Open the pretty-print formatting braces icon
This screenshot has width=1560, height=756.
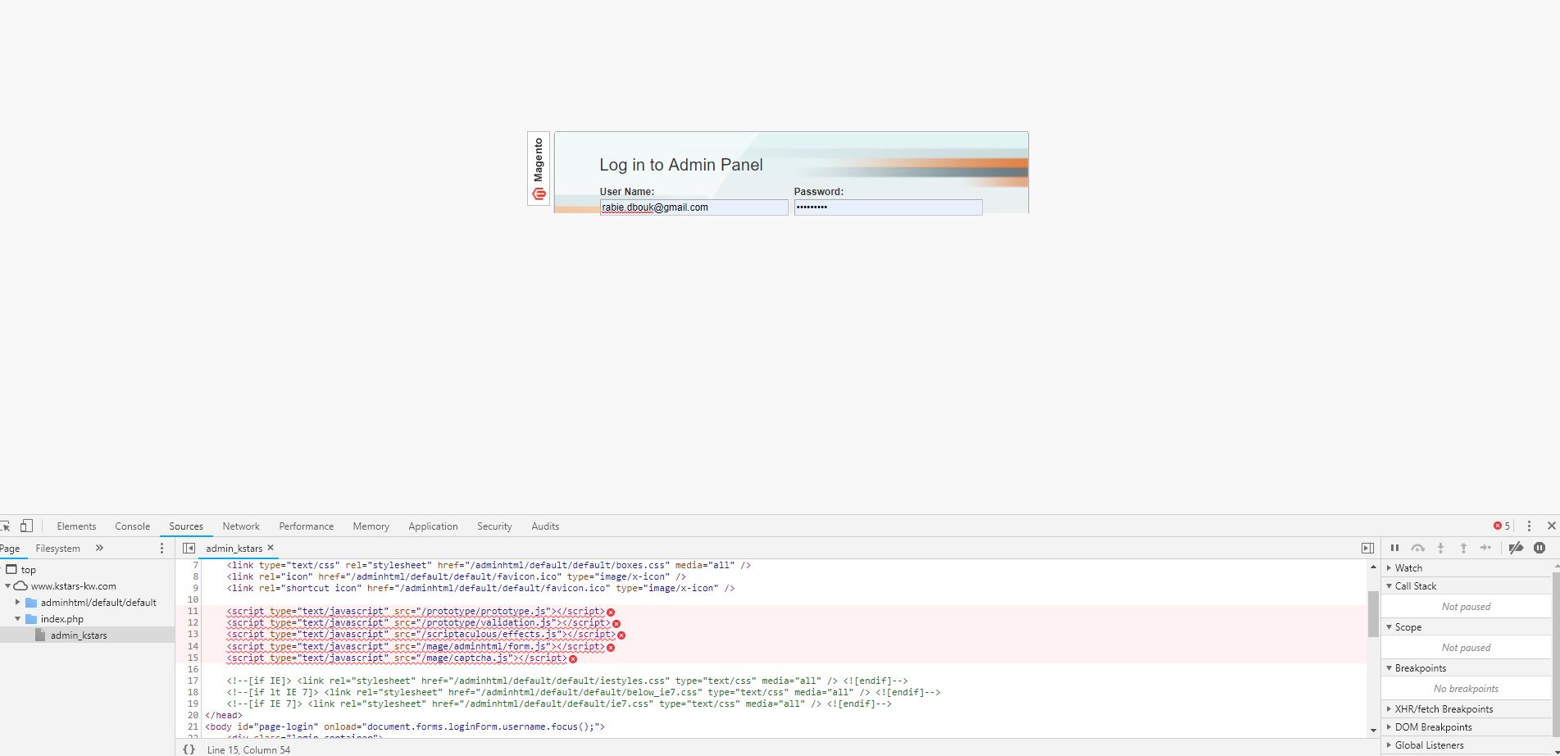tap(189, 749)
